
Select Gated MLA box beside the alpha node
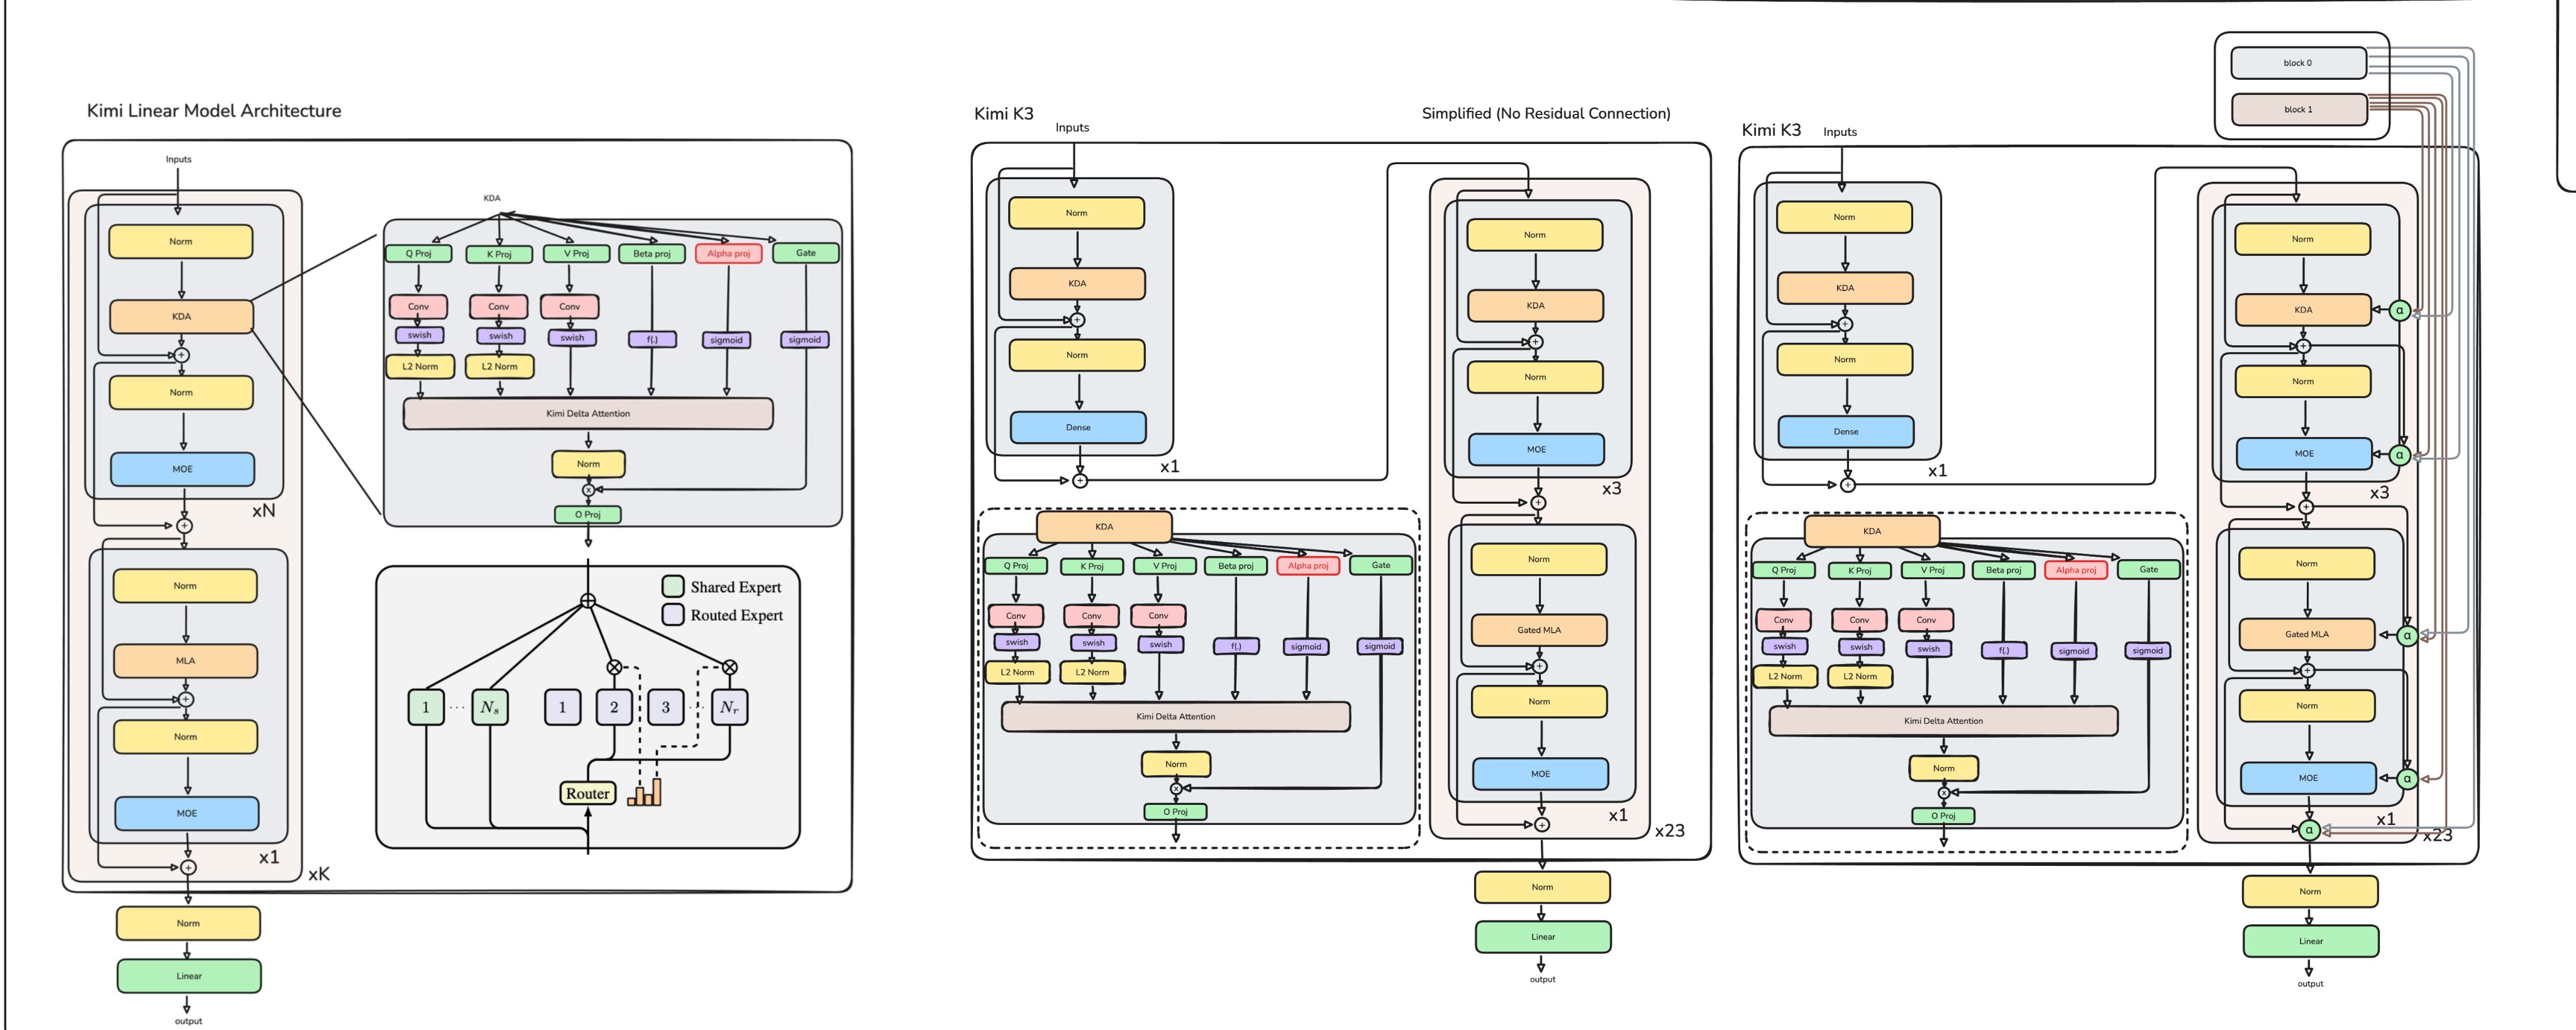click(x=2306, y=634)
